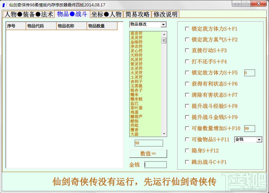
Task: Select 水灵符 in the item list
Action: pyautogui.click(x=136, y=68)
